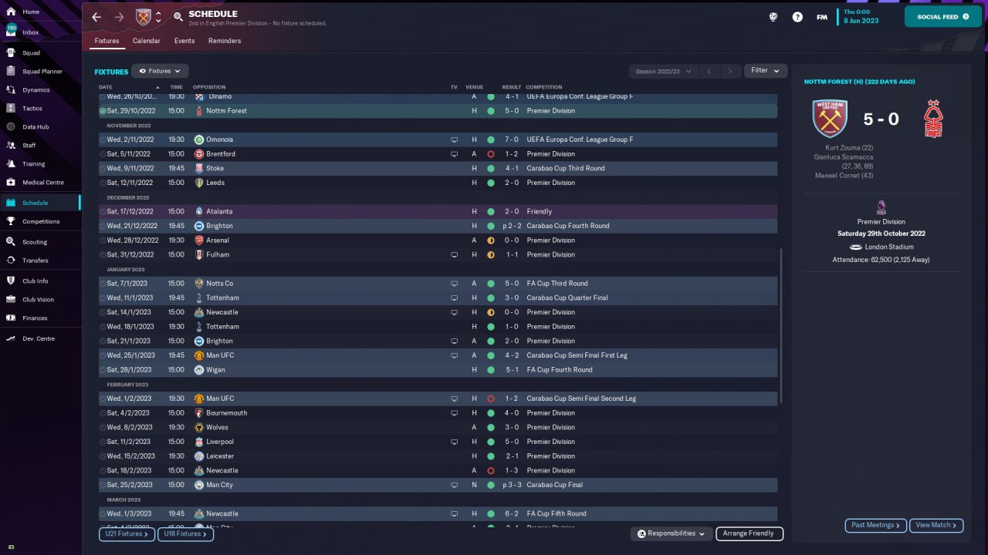Click the Competition column header

544,87
